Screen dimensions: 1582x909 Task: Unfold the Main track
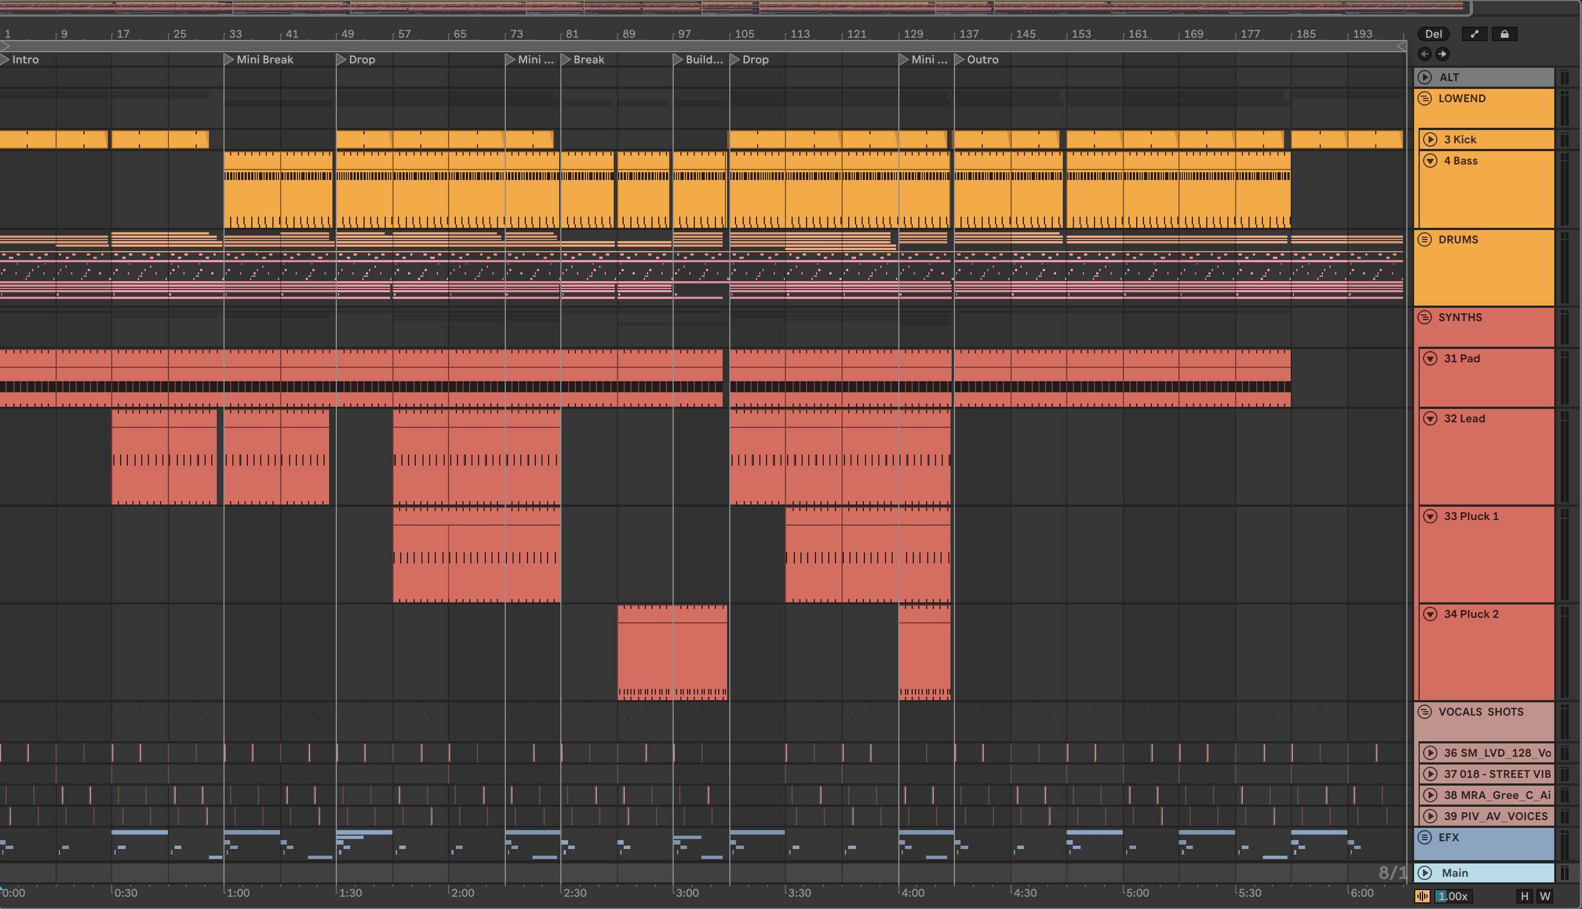point(1425,873)
